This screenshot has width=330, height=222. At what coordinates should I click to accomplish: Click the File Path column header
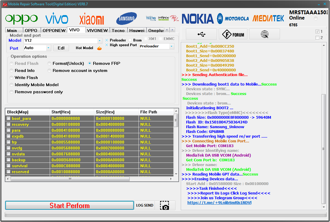point(156,112)
